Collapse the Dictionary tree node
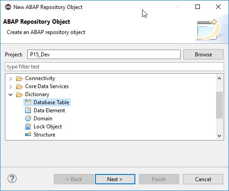 [x=10, y=94]
